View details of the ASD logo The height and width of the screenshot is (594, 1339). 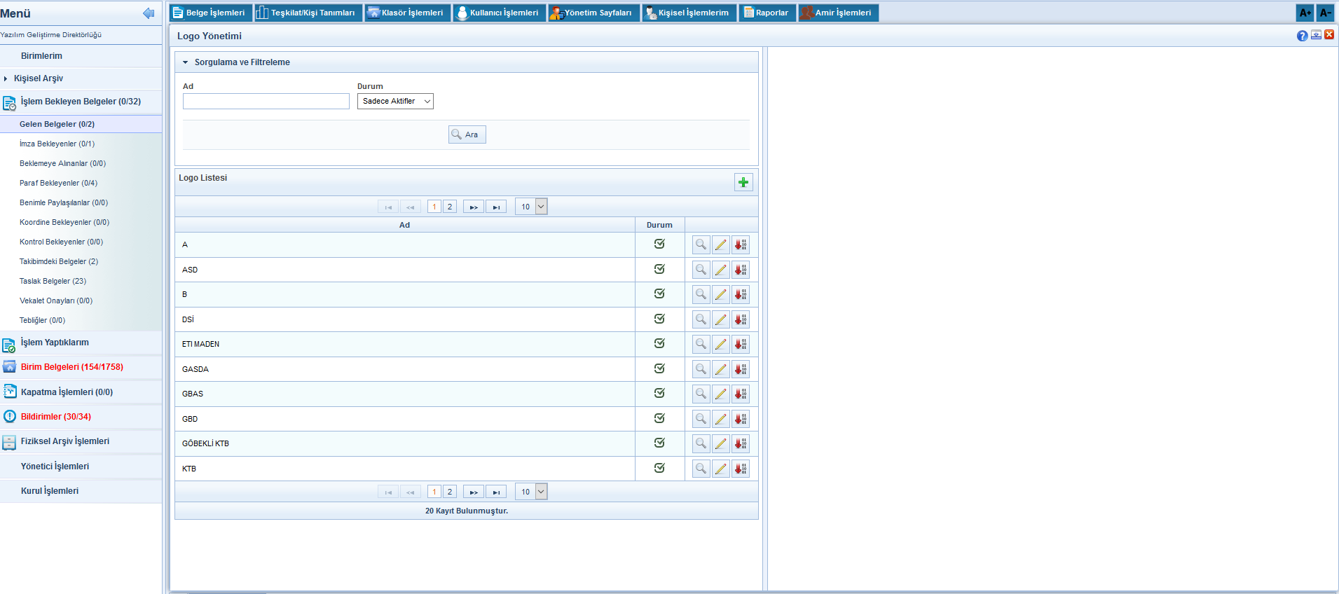pyautogui.click(x=701, y=270)
